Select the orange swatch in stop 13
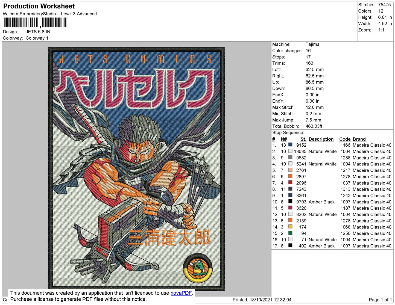Viewport: 395px width, 305px height. click(x=290, y=220)
